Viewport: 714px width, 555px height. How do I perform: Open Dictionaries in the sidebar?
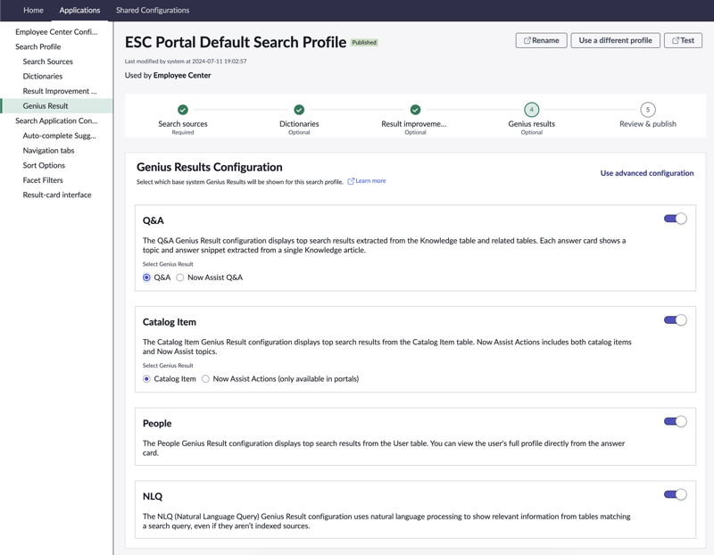[43, 77]
